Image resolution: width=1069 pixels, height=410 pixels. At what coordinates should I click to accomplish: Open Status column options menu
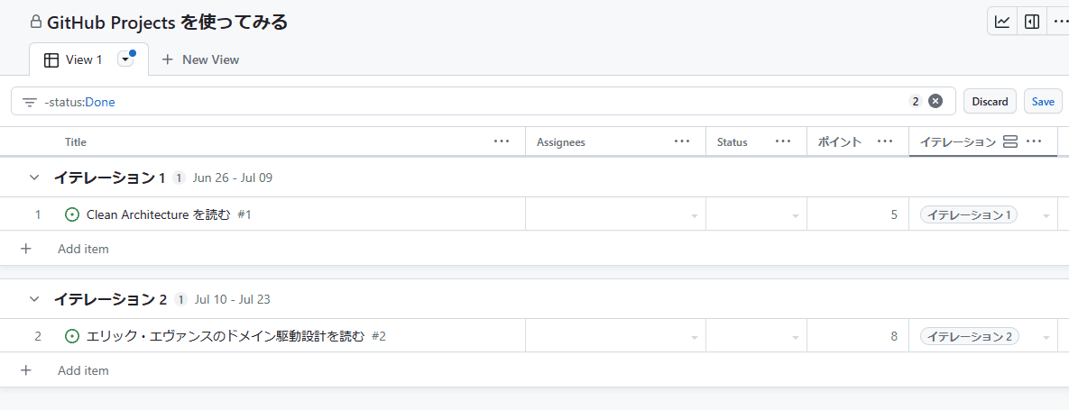783,141
